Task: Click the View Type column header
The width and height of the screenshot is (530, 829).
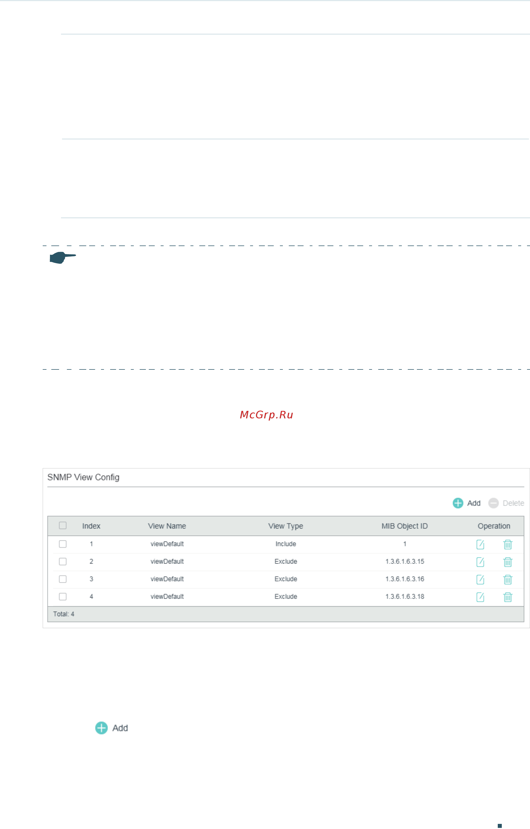Action: point(286,526)
